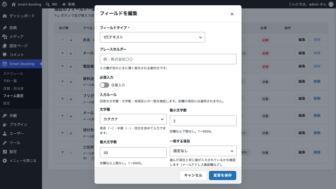Click the 最大文字数 input field
This screenshot has height=189, width=336.
(x=133, y=153)
